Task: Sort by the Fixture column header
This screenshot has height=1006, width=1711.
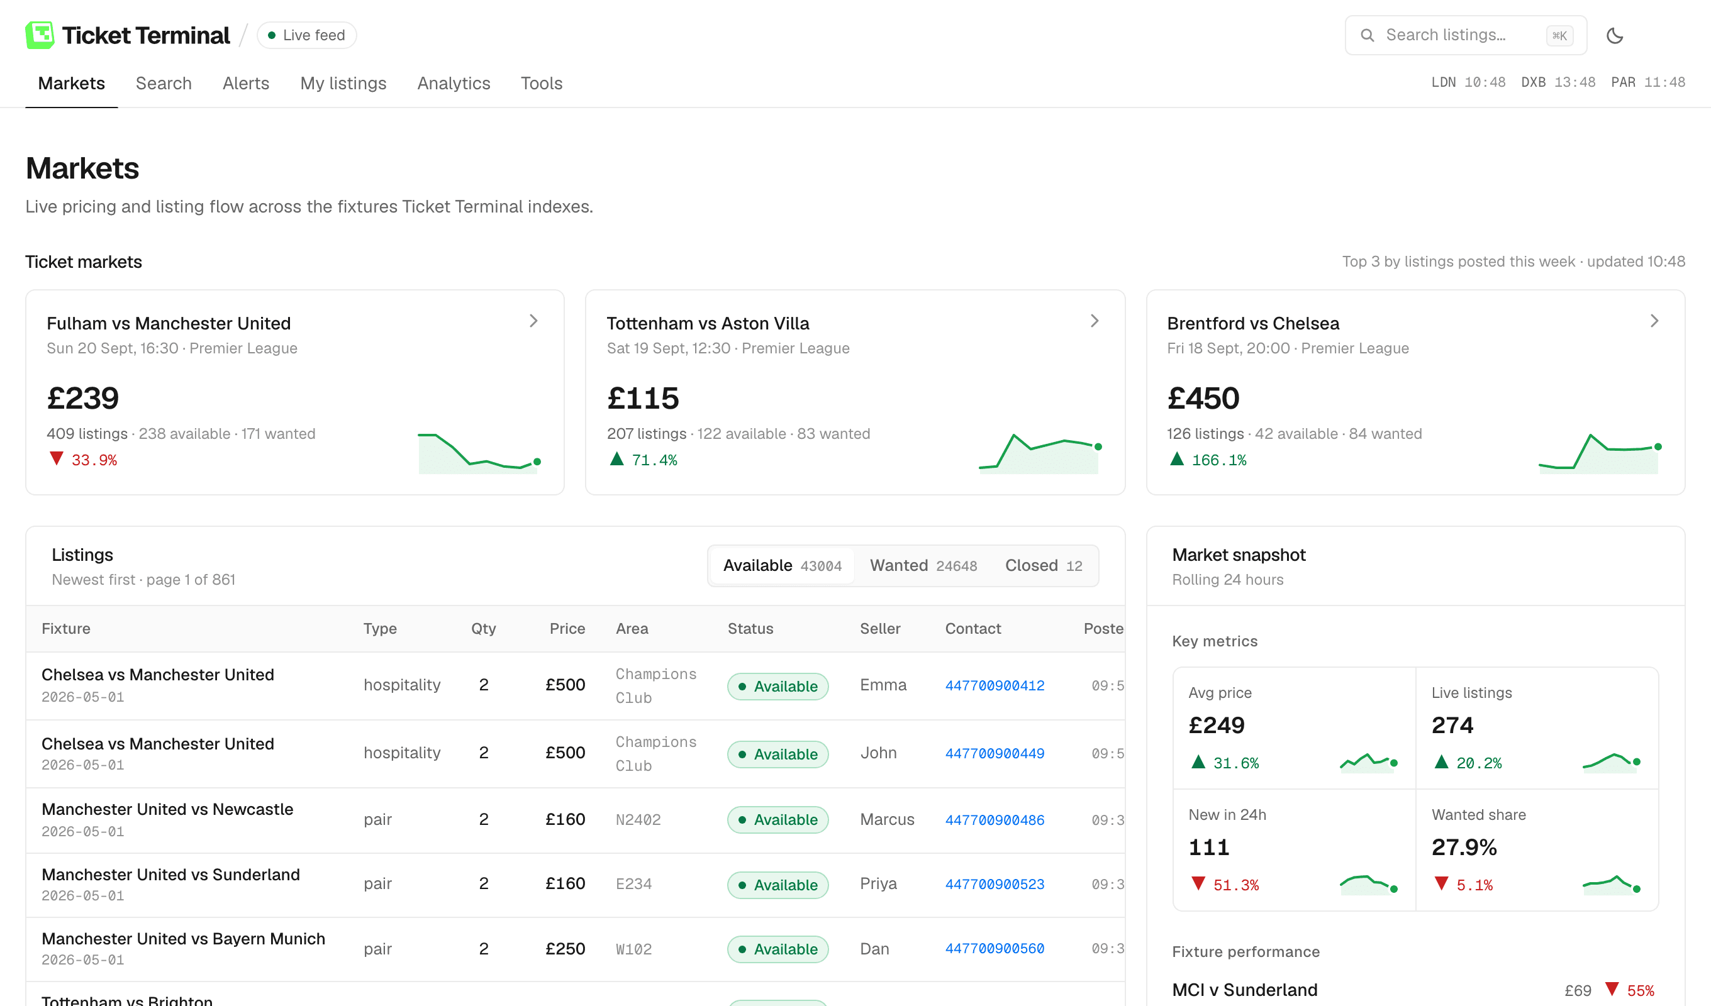Action: [66, 629]
